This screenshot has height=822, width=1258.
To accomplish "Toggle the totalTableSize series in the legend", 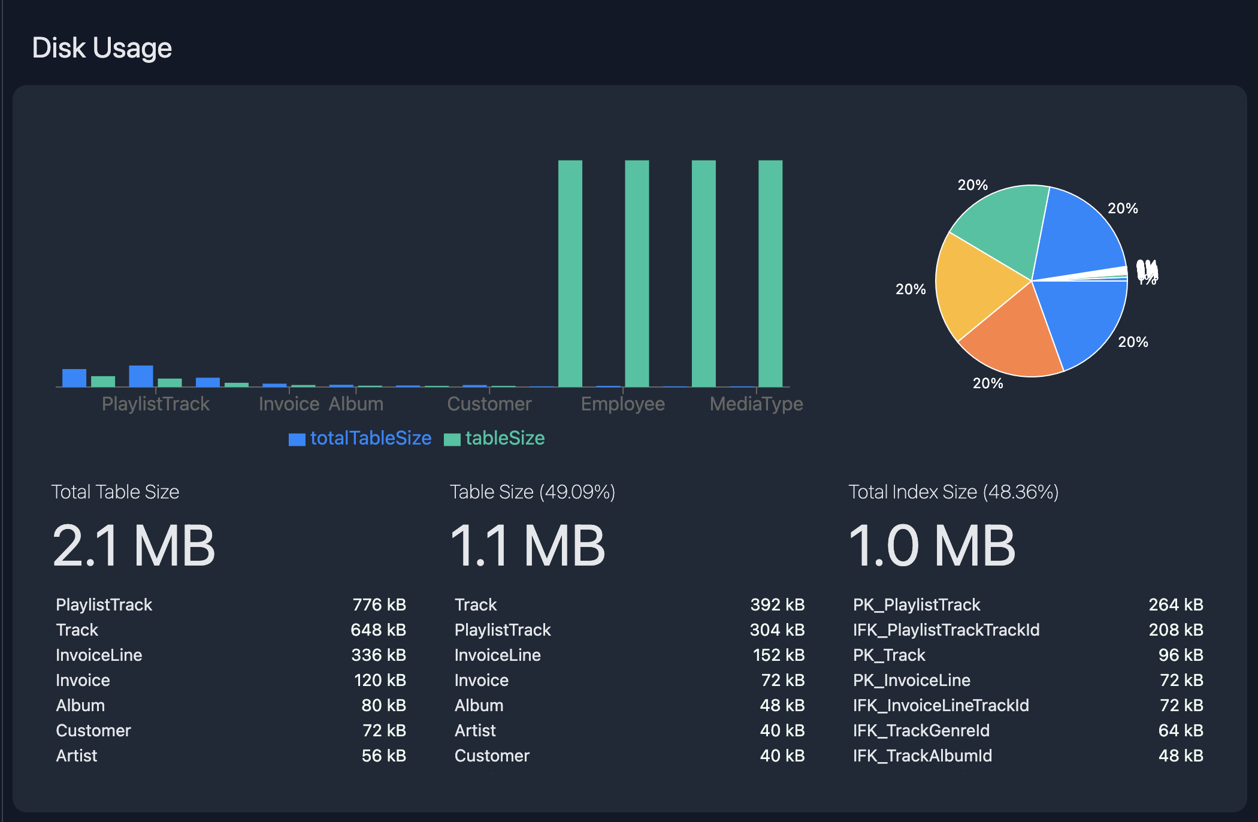I will pyautogui.click(x=370, y=438).
